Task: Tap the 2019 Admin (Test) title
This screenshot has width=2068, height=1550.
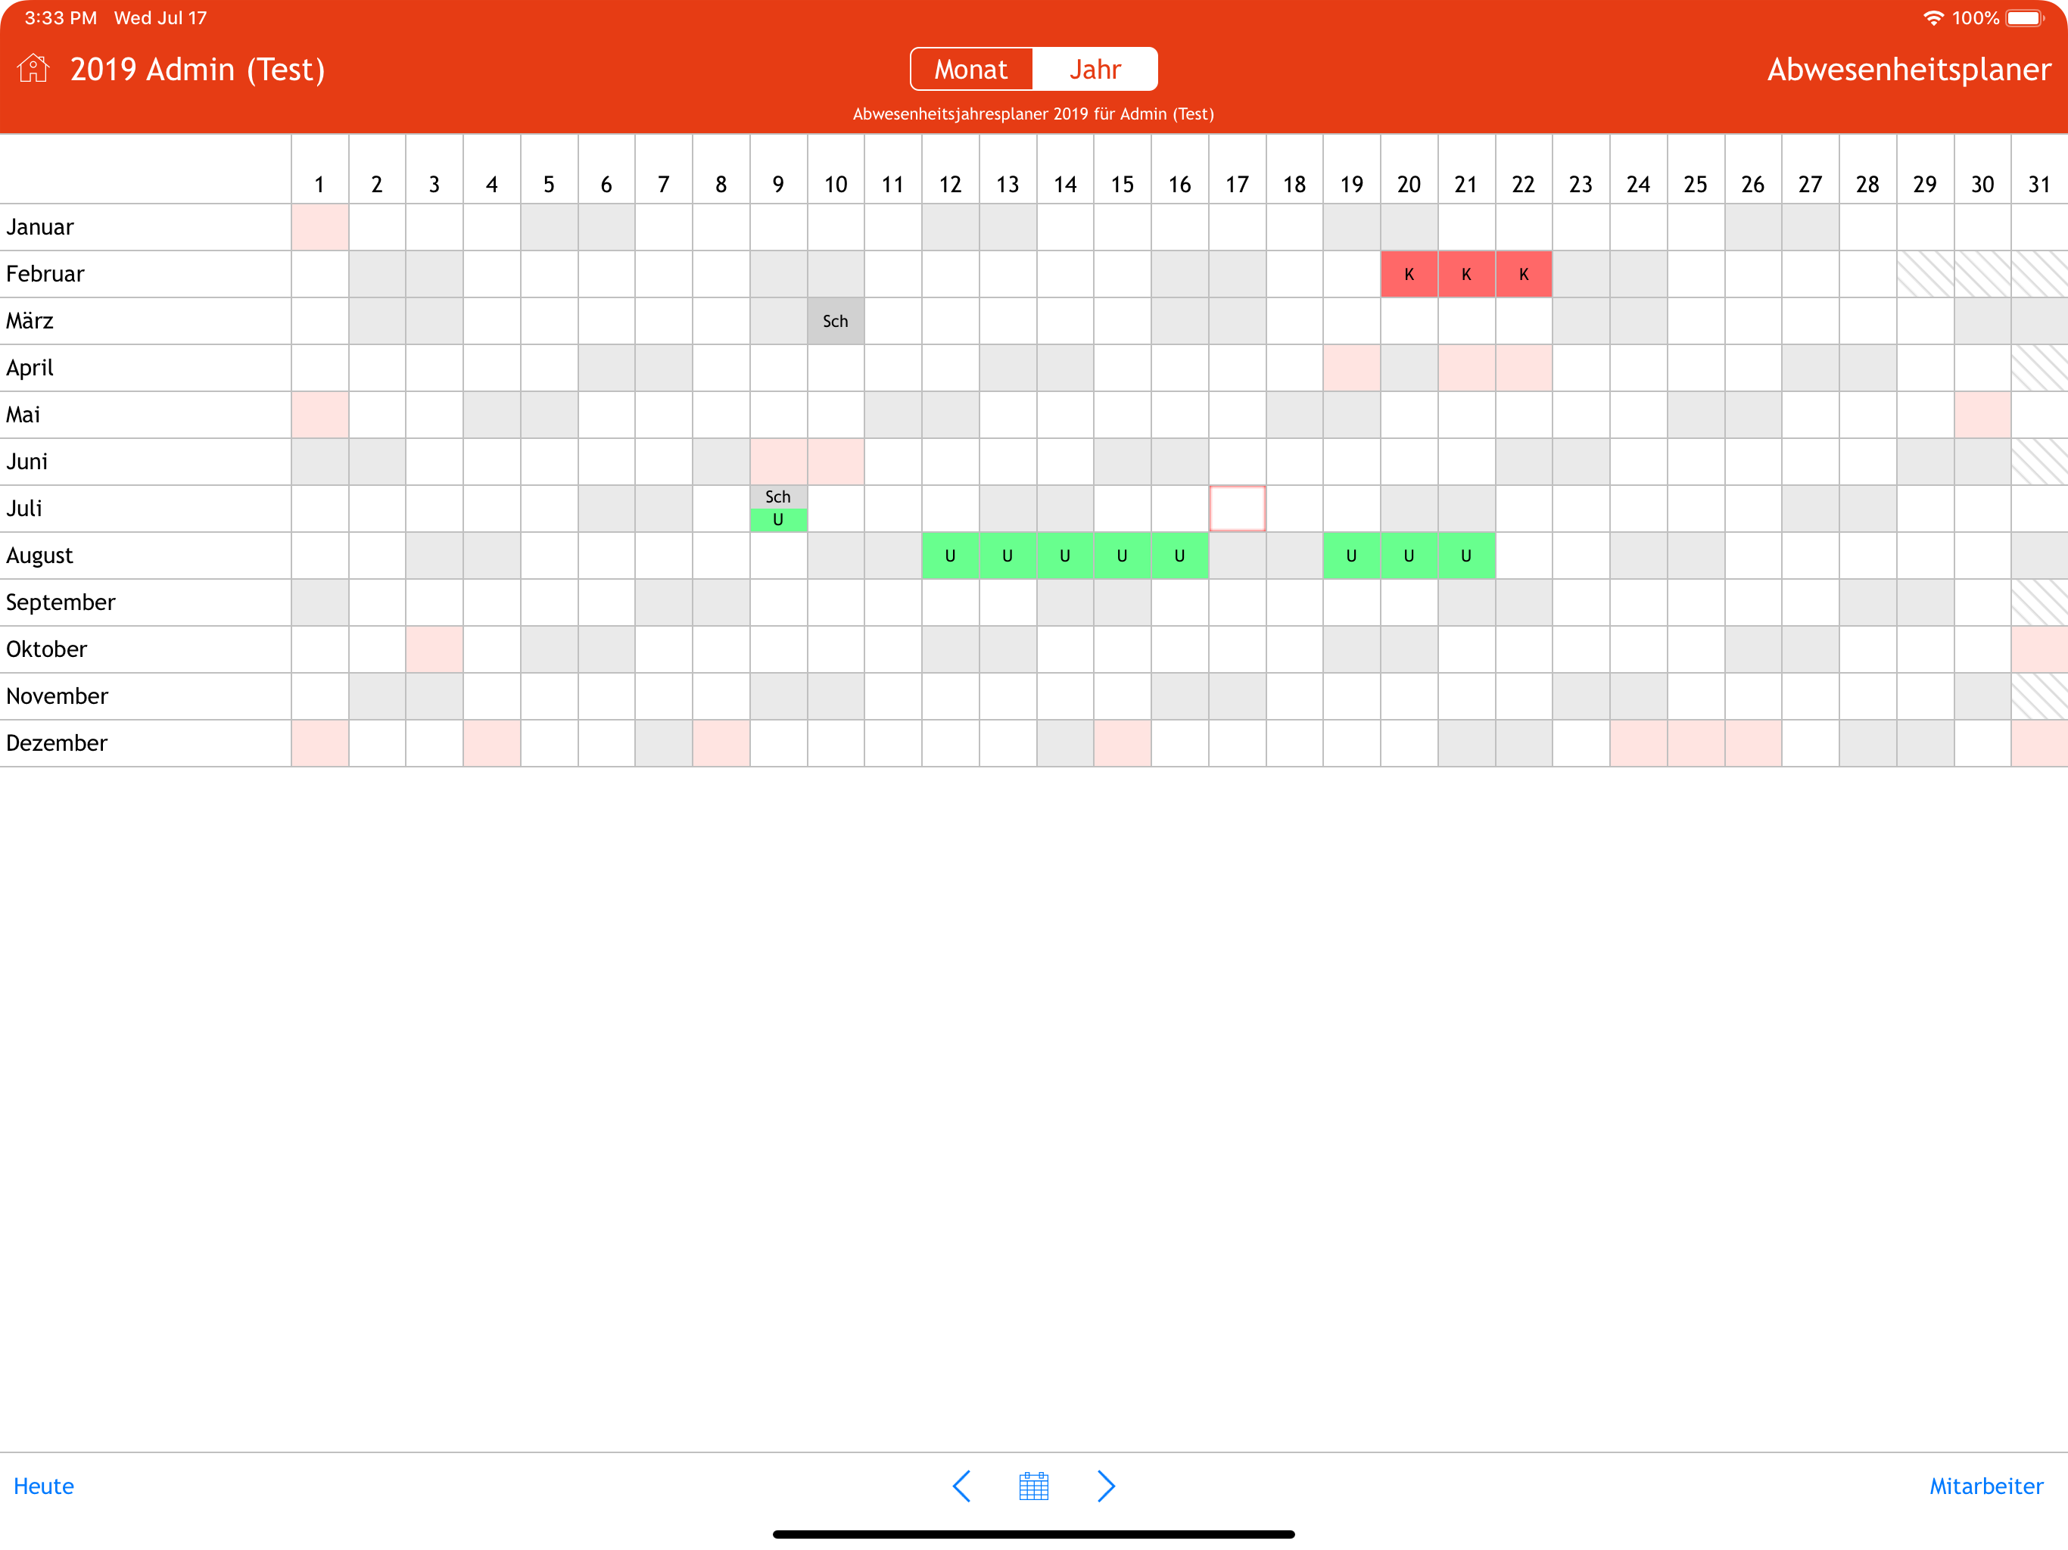Action: [198, 69]
